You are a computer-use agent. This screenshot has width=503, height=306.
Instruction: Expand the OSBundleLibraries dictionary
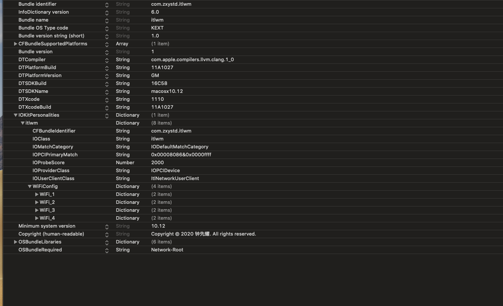click(15, 242)
